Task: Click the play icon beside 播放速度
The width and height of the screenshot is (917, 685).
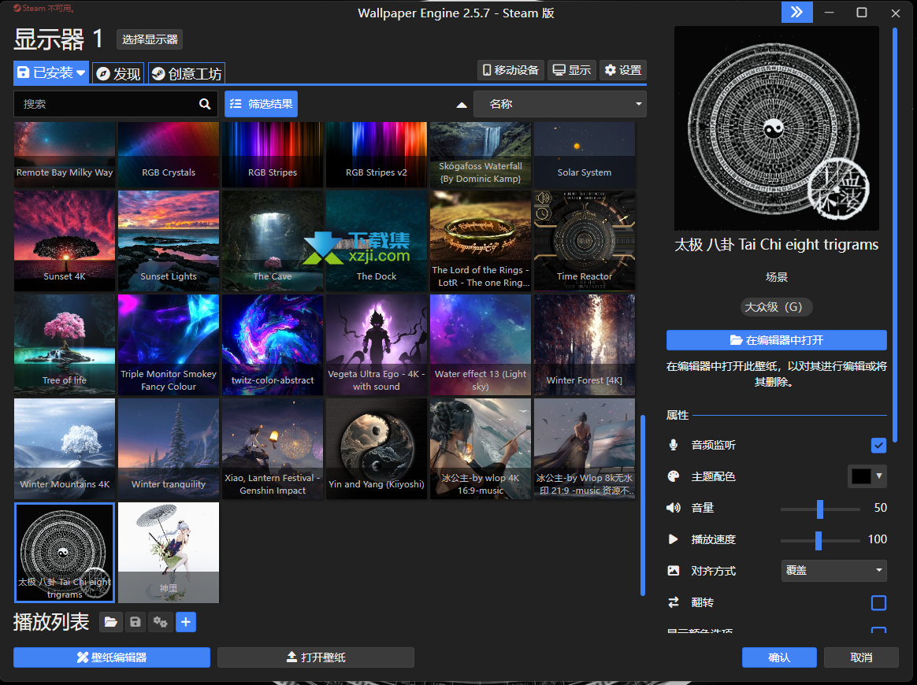Action: [673, 539]
